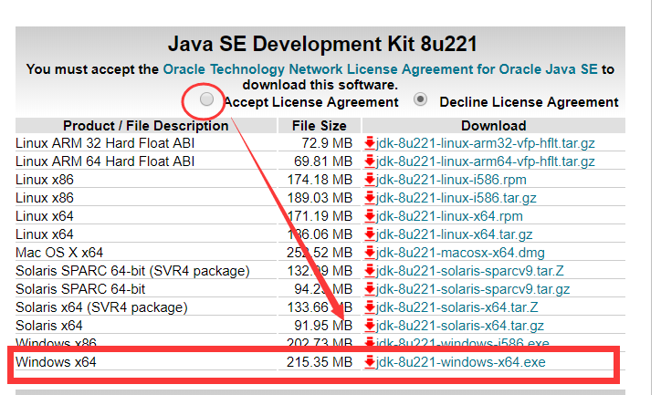Click download arrow icon for macosx-x64.dmg
Viewport: 661px width, 395px height.
click(370, 253)
